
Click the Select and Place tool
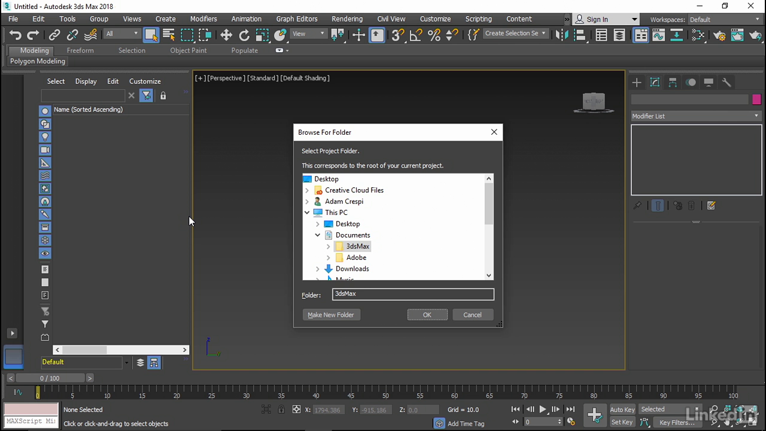point(280,35)
